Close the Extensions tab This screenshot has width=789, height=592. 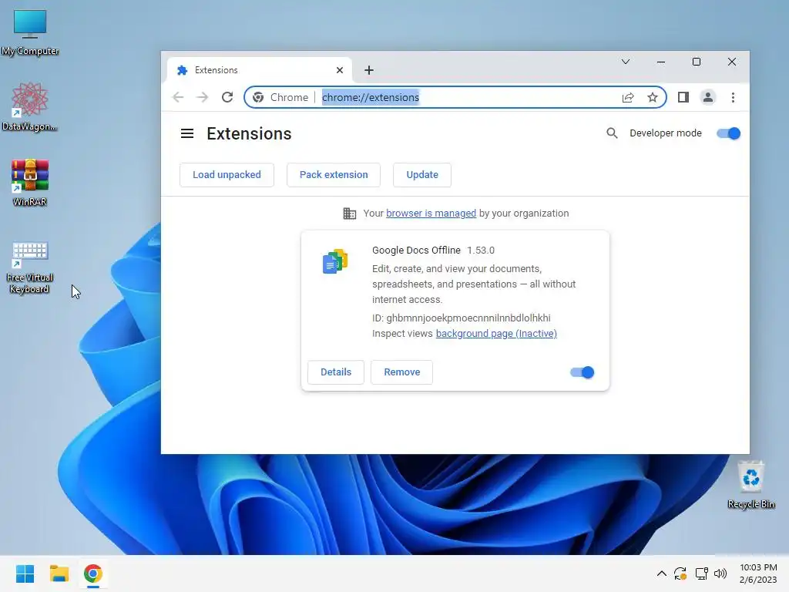pos(340,70)
